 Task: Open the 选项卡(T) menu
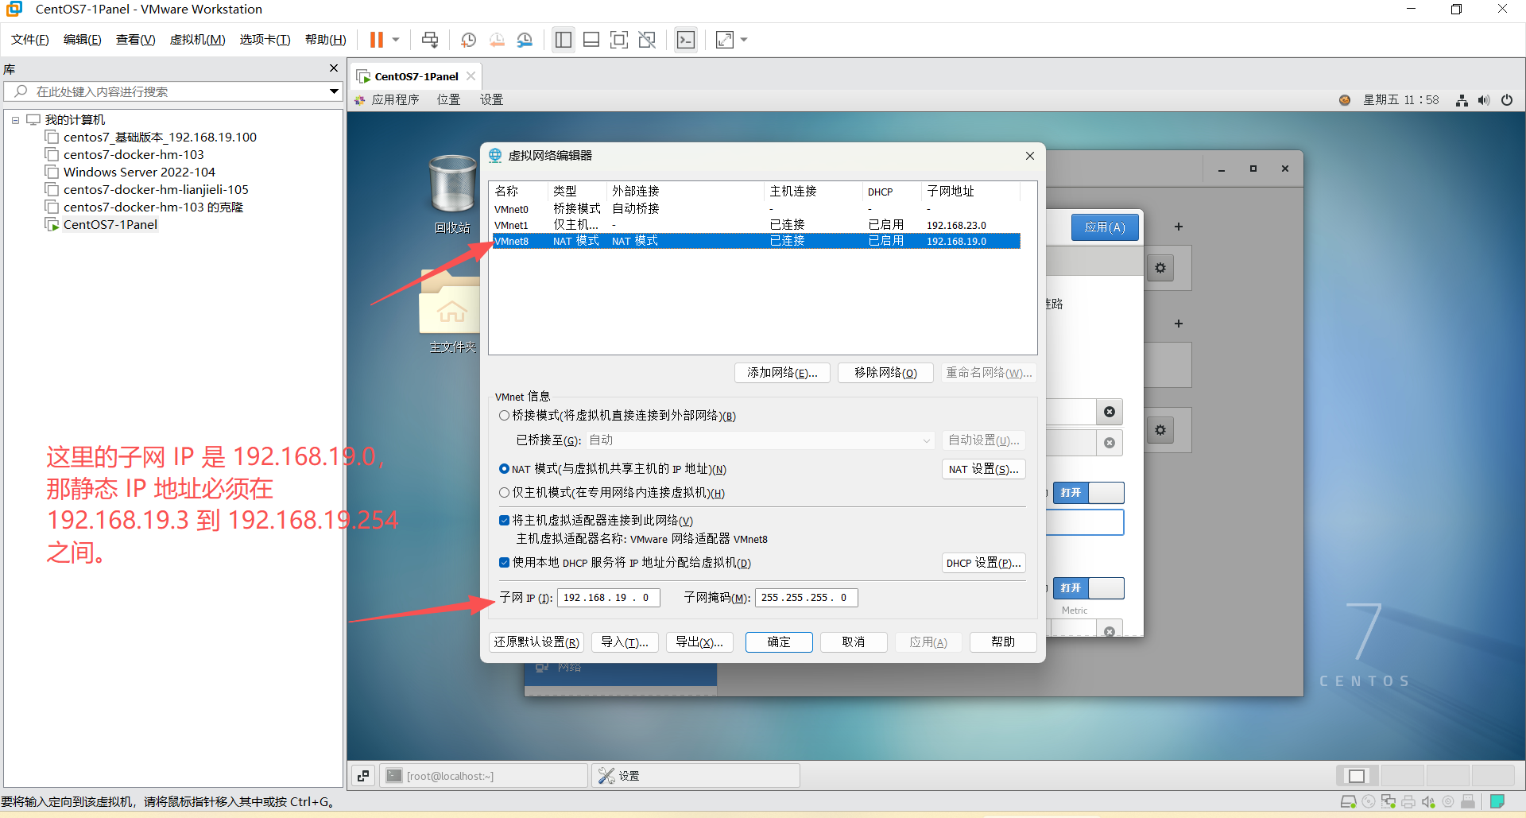(265, 40)
